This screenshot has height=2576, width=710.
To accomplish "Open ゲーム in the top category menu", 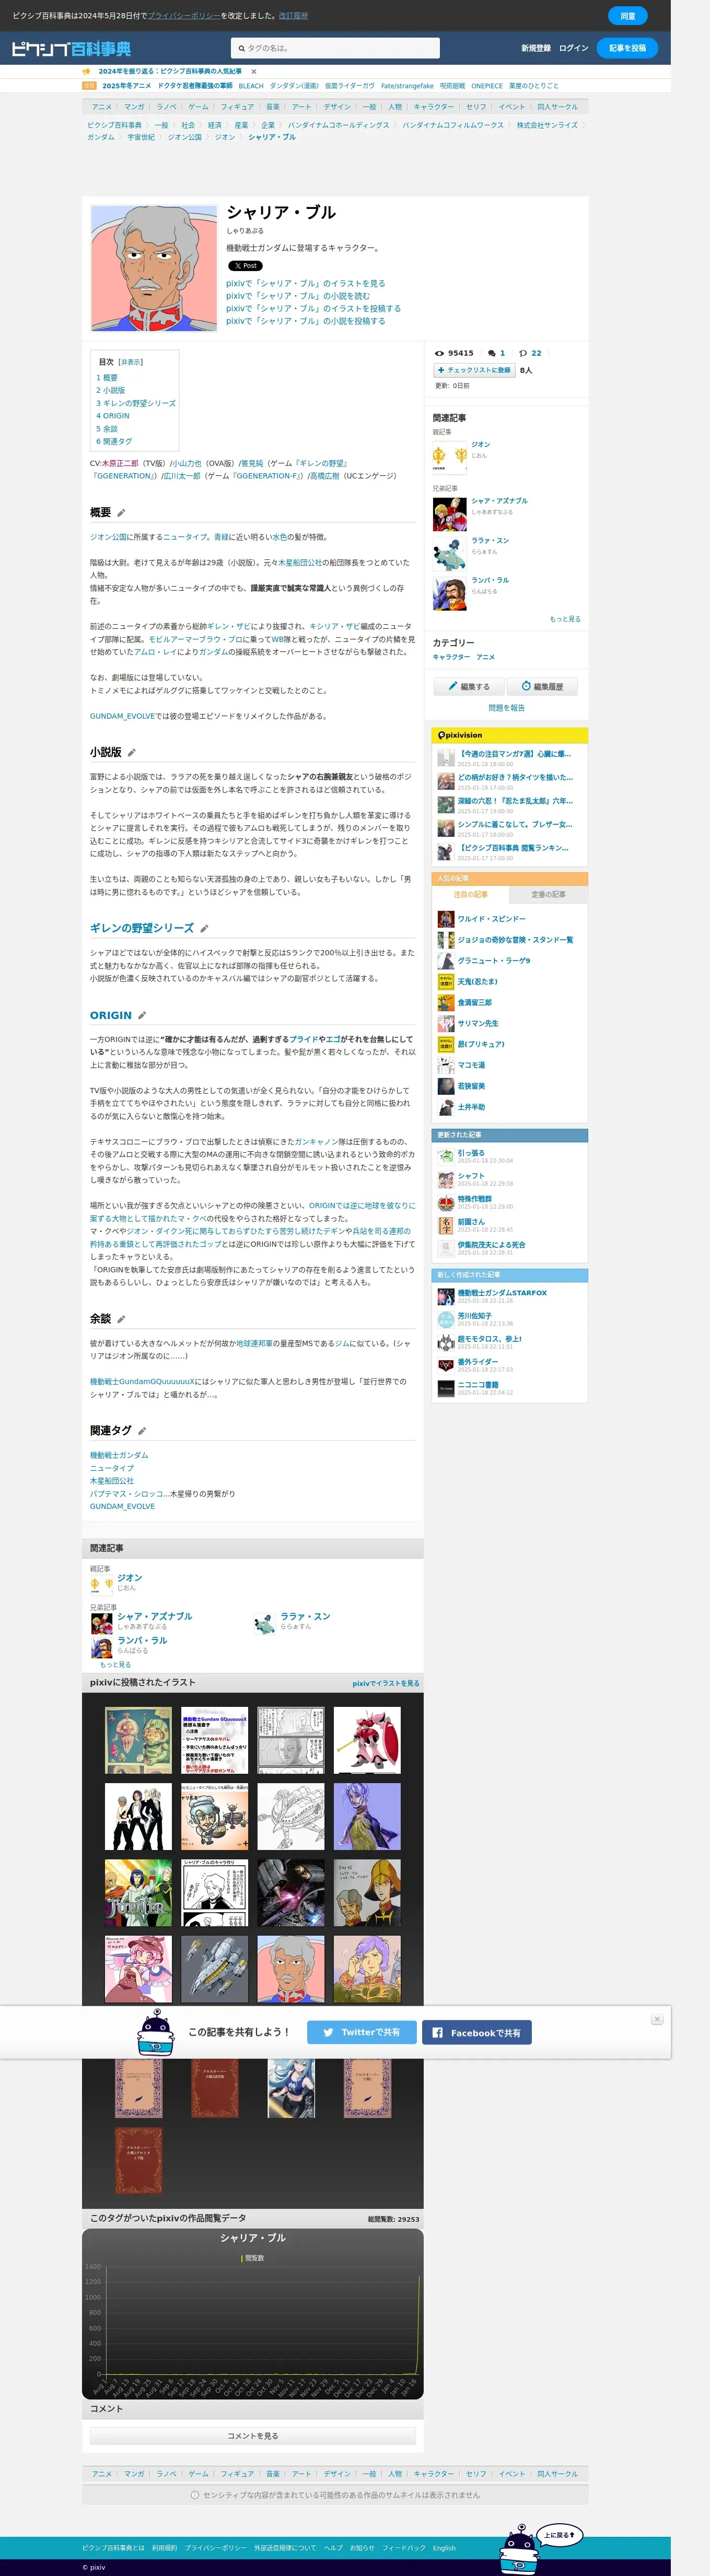I will click(x=199, y=107).
